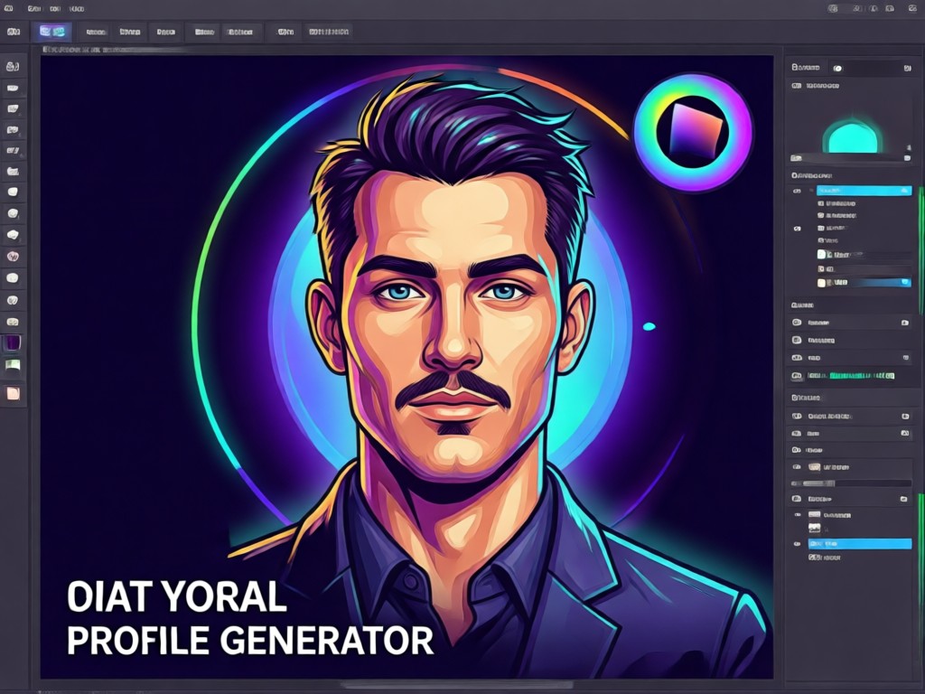Click the cream thumbnail icon on lower blue-highlighted list row

821,283
